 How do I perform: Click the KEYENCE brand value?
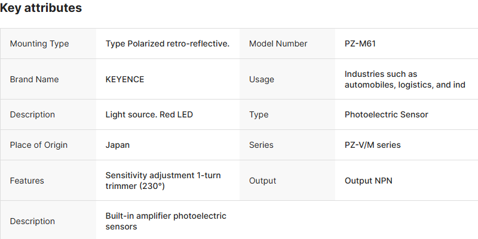125,79
